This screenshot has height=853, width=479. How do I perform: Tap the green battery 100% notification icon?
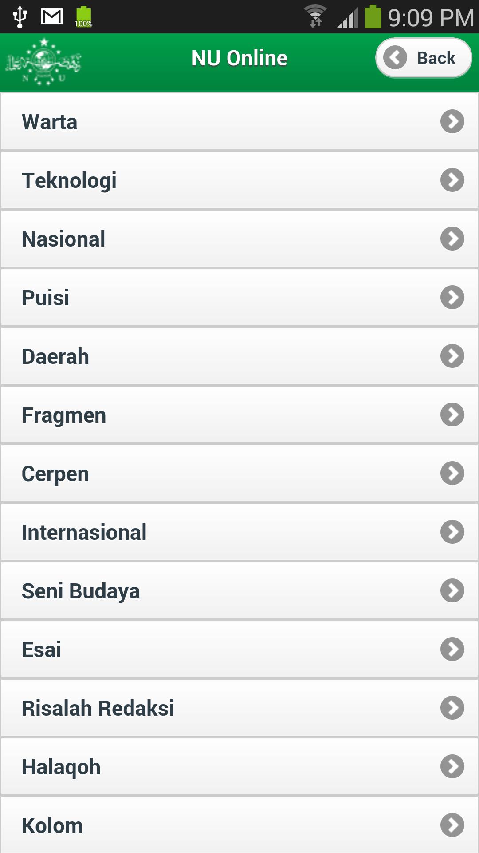[83, 17]
